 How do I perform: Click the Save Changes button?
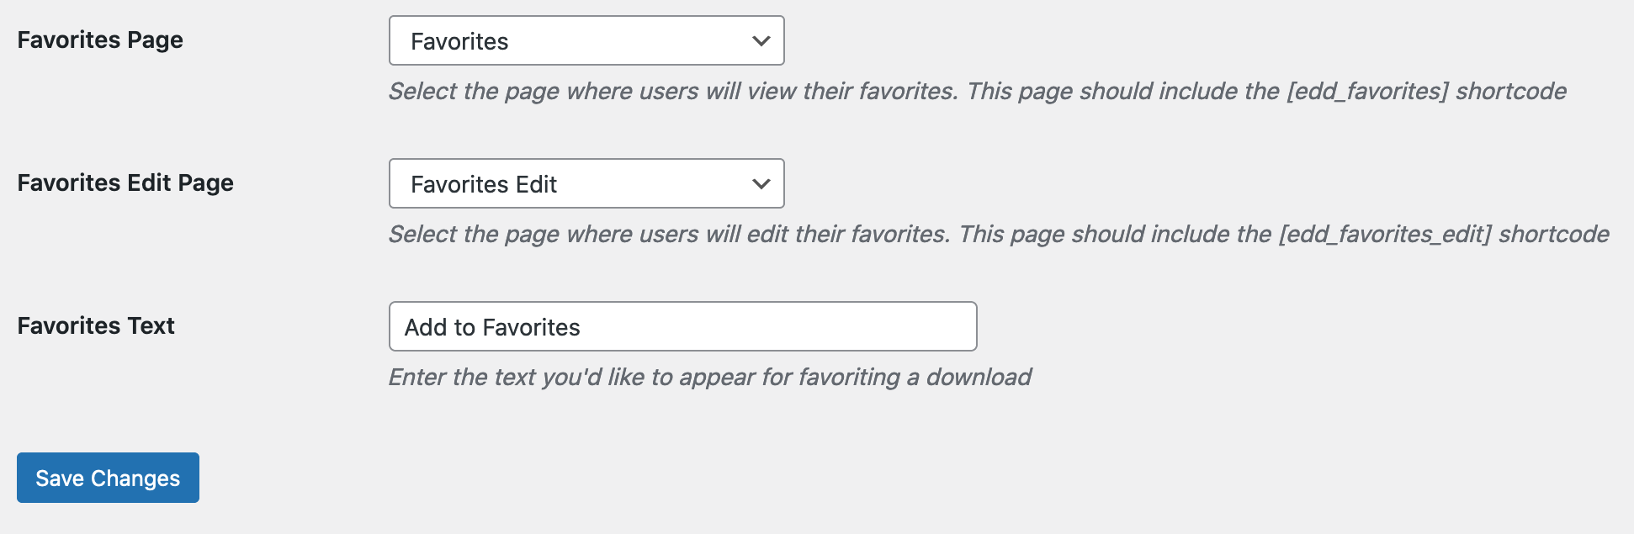(x=108, y=478)
